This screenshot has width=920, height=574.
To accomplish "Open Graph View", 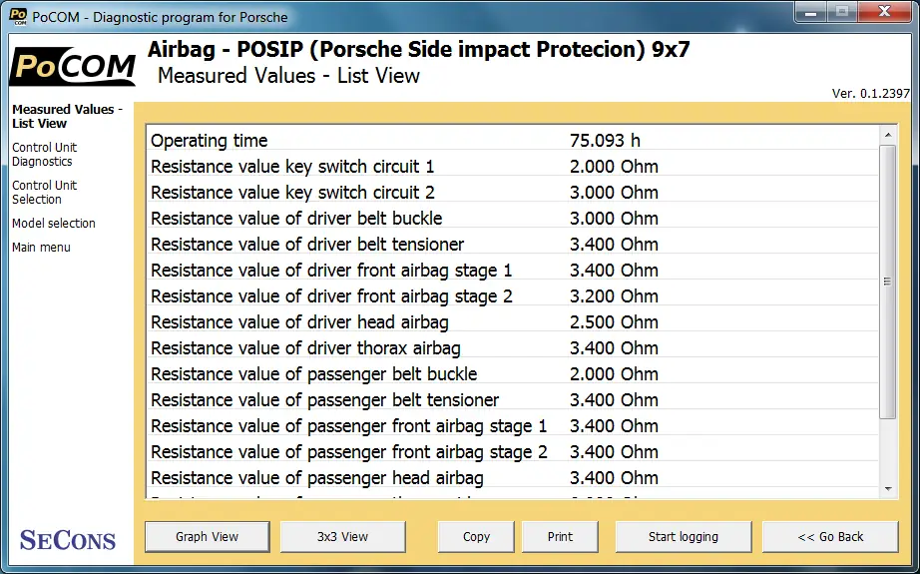I will [208, 536].
